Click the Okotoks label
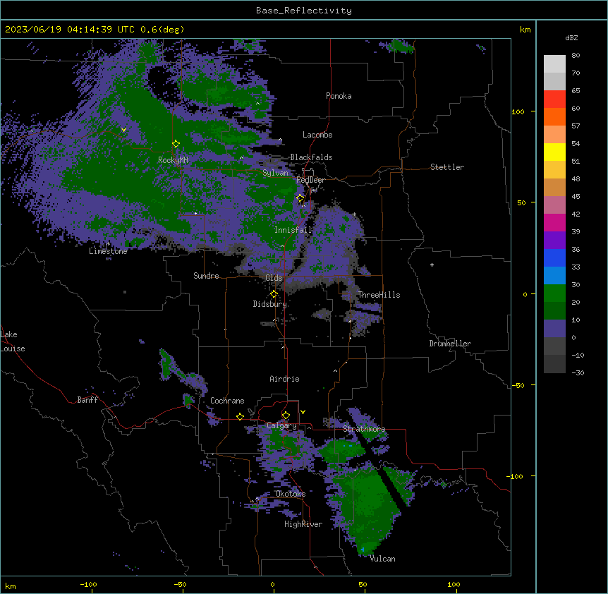Viewport: 608px width, 594px height. point(291,494)
